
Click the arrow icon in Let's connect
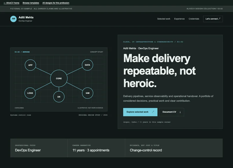pos(219,19)
